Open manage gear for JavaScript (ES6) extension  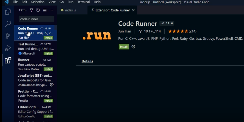pyautogui.click(x=52, y=85)
